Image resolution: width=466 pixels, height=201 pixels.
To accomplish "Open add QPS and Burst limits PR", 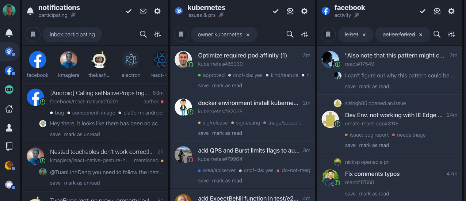I will 249,151.
